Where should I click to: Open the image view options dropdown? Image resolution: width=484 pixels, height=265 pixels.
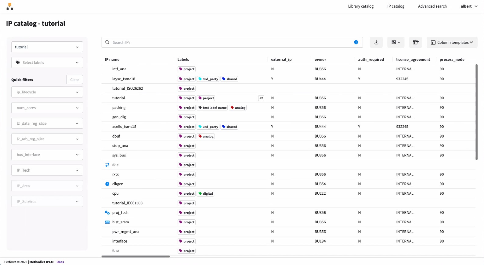[x=396, y=42]
